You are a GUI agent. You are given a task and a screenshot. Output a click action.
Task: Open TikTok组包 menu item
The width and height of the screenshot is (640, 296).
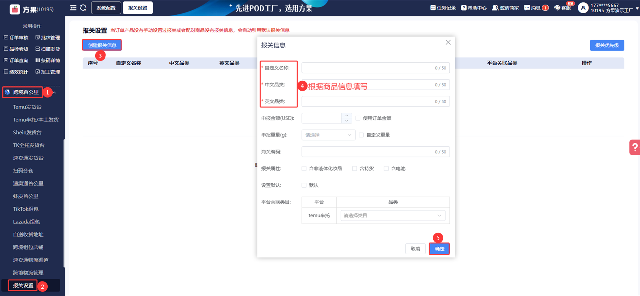[26, 209]
